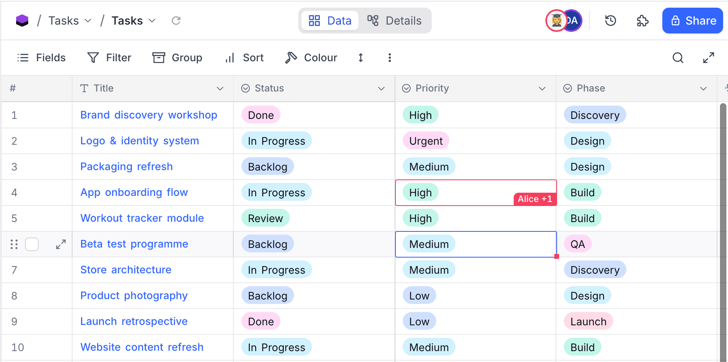
Task: Open the Brand discovery workshop link
Action: pos(149,115)
